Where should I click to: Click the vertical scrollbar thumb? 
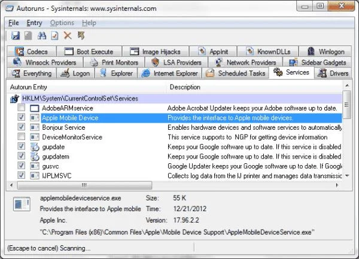[x=347, y=105]
